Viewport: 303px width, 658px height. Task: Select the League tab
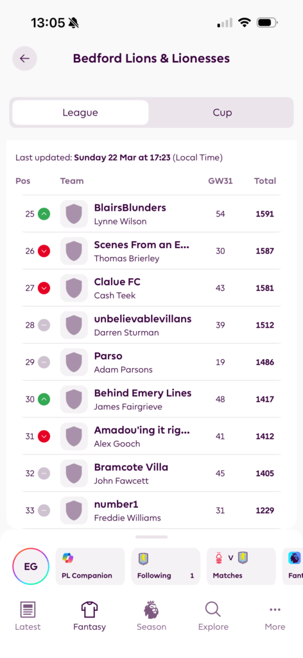(80, 112)
